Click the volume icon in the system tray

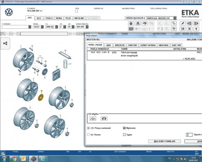pos(185,159)
